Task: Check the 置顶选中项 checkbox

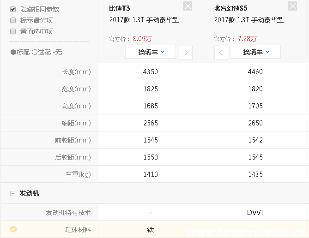Action: [x=13, y=31]
